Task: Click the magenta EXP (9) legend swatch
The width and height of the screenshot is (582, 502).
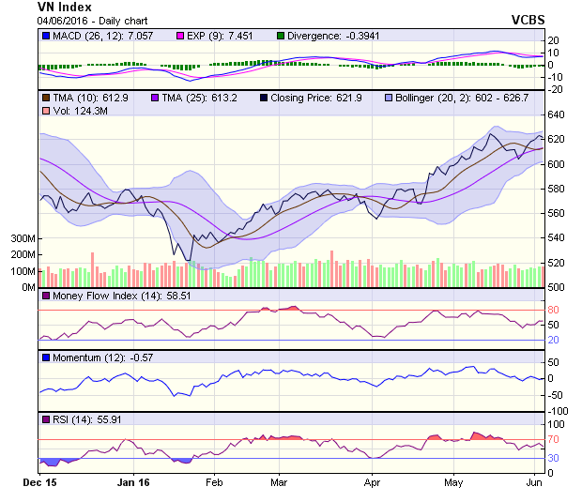Action: (x=182, y=36)
